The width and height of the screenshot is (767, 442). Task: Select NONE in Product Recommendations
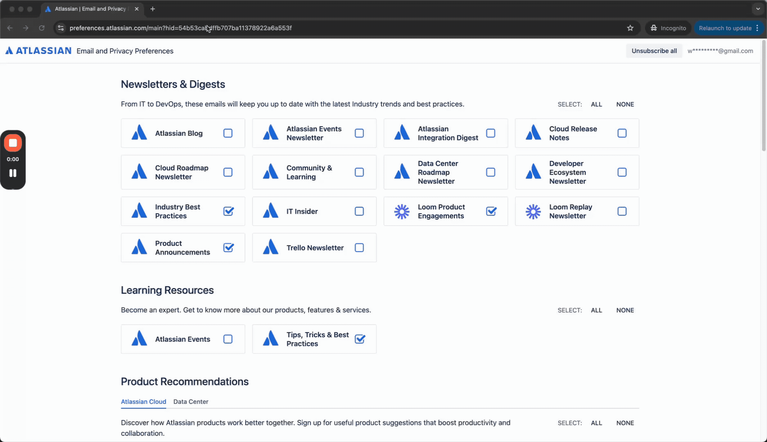coord(625,423)
